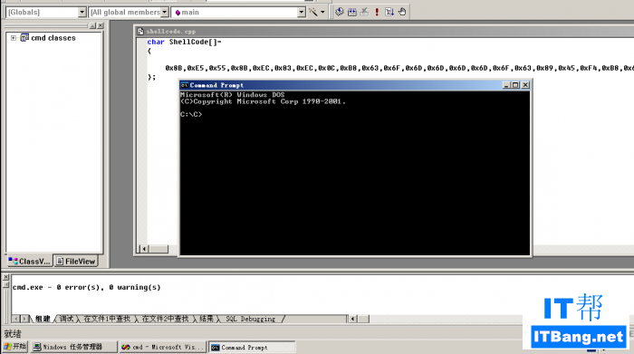Click the hand Insert Breakpoint icon

402,12
